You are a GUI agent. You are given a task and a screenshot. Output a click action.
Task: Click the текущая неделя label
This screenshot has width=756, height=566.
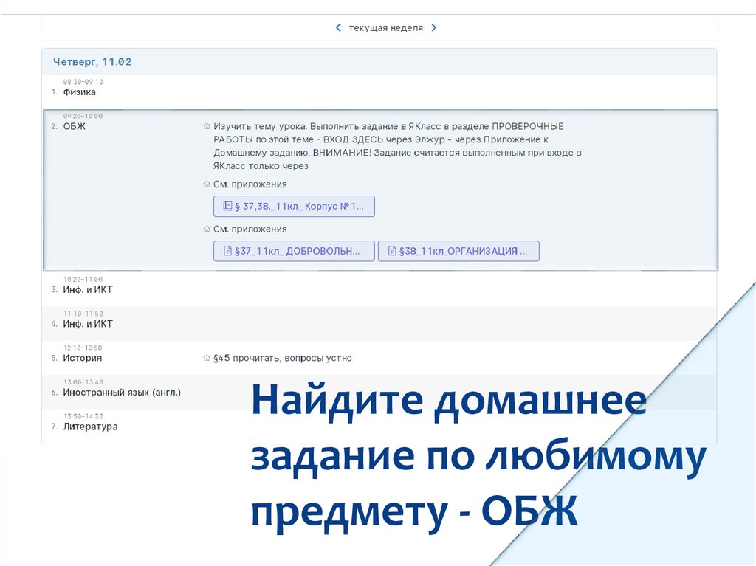[x=386, y=28]
